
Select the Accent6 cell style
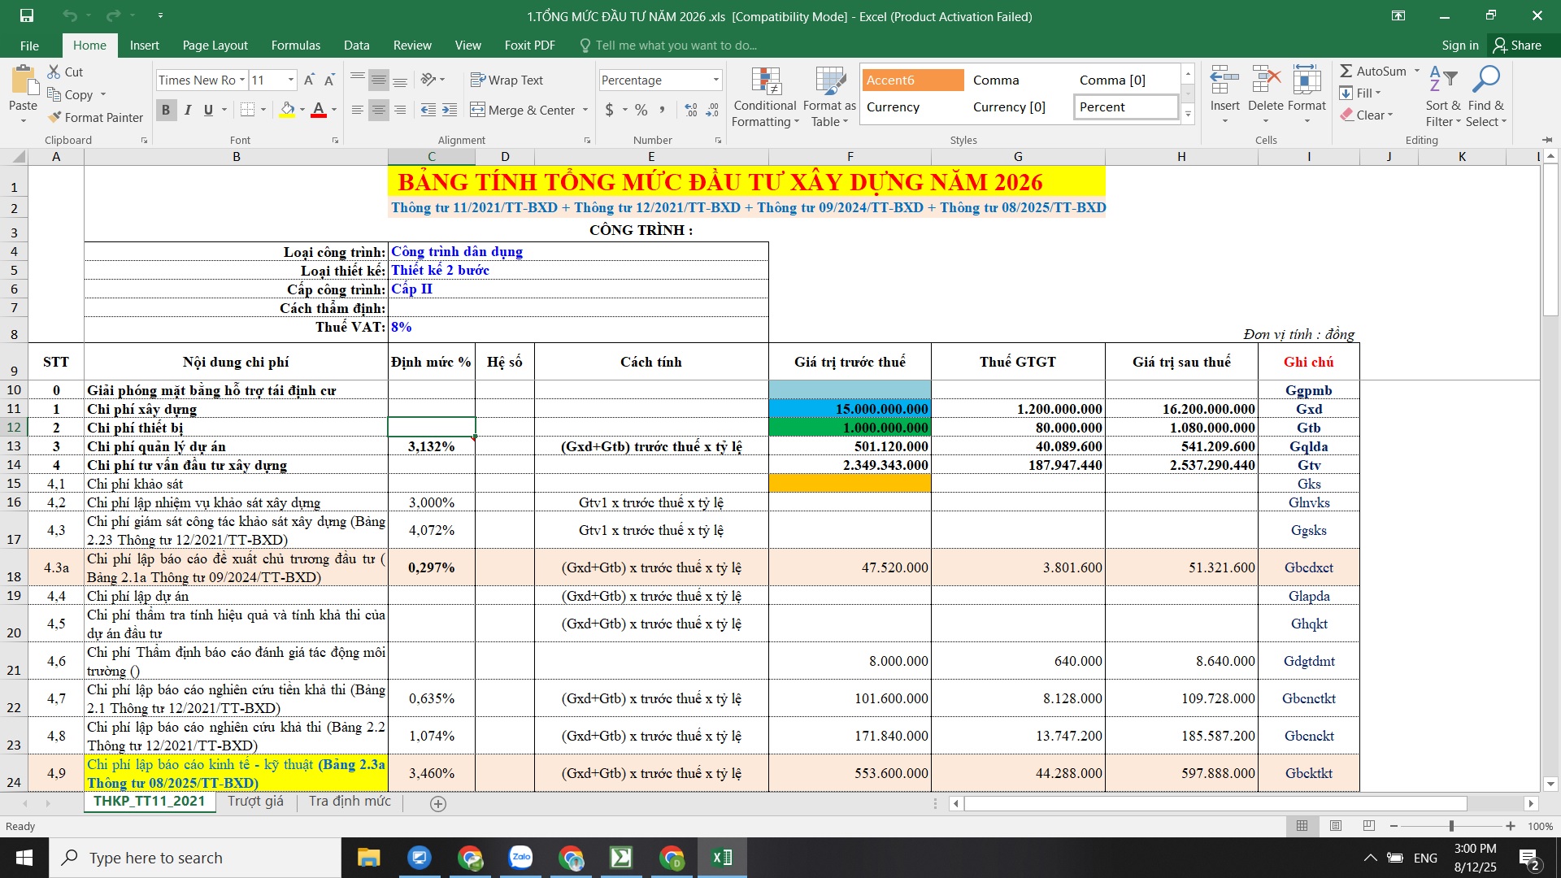(x=911, y=80)
